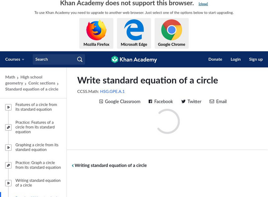Click the search magnifying glass icon

(80, 59)
